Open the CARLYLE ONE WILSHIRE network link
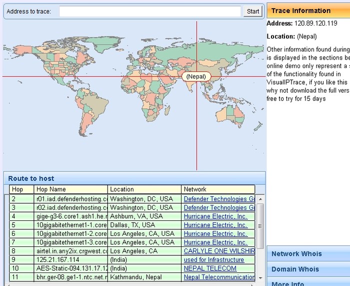 (x=219, y=251)
